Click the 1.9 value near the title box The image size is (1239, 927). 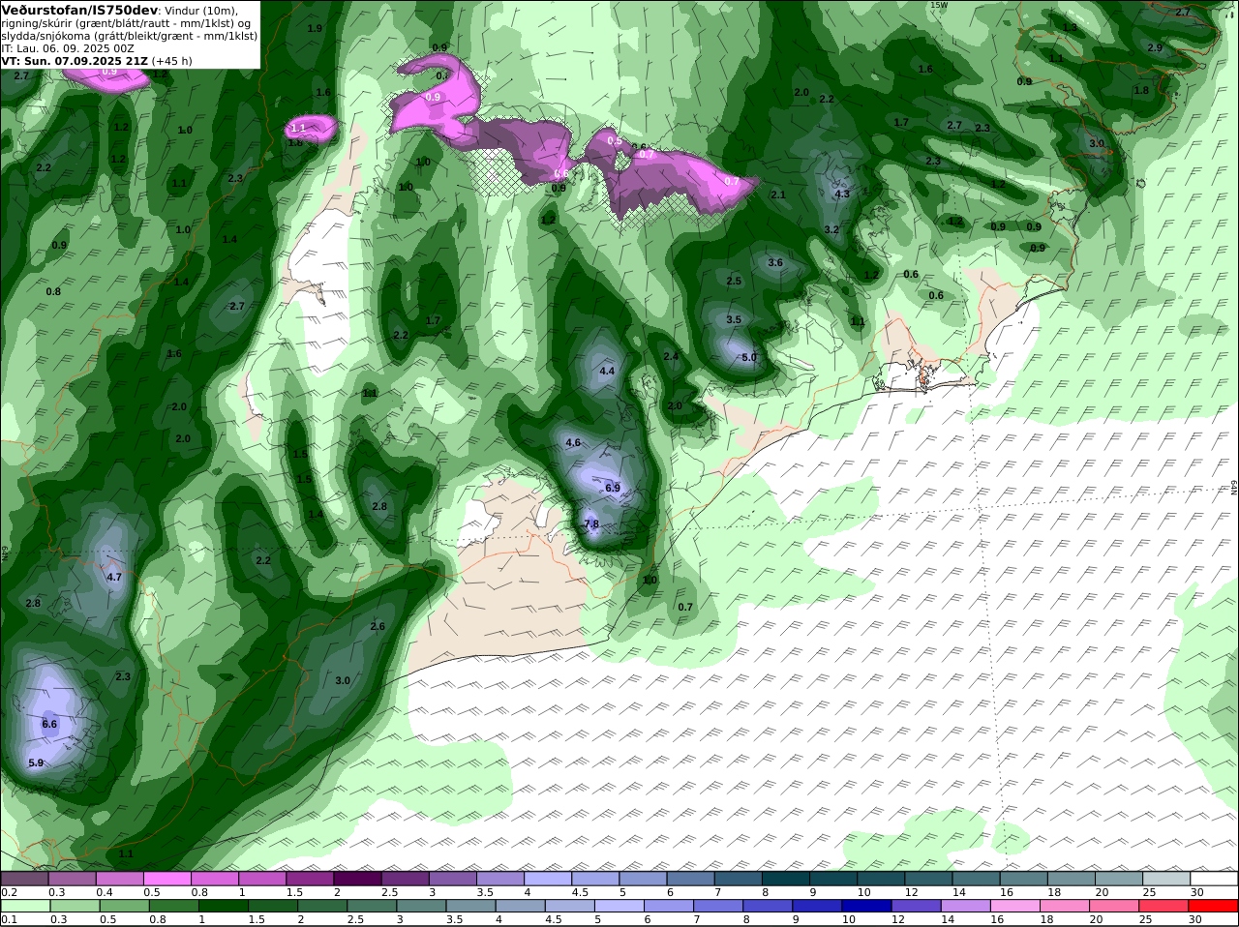pyautogui.click(x=315, y=29)
